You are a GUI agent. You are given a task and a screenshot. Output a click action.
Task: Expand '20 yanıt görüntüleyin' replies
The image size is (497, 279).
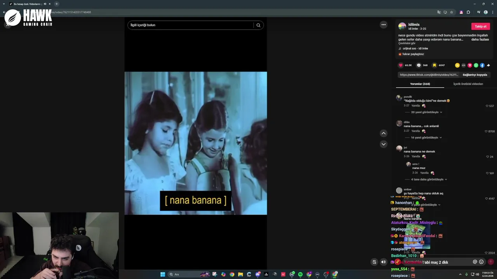(x=426, y=112)
